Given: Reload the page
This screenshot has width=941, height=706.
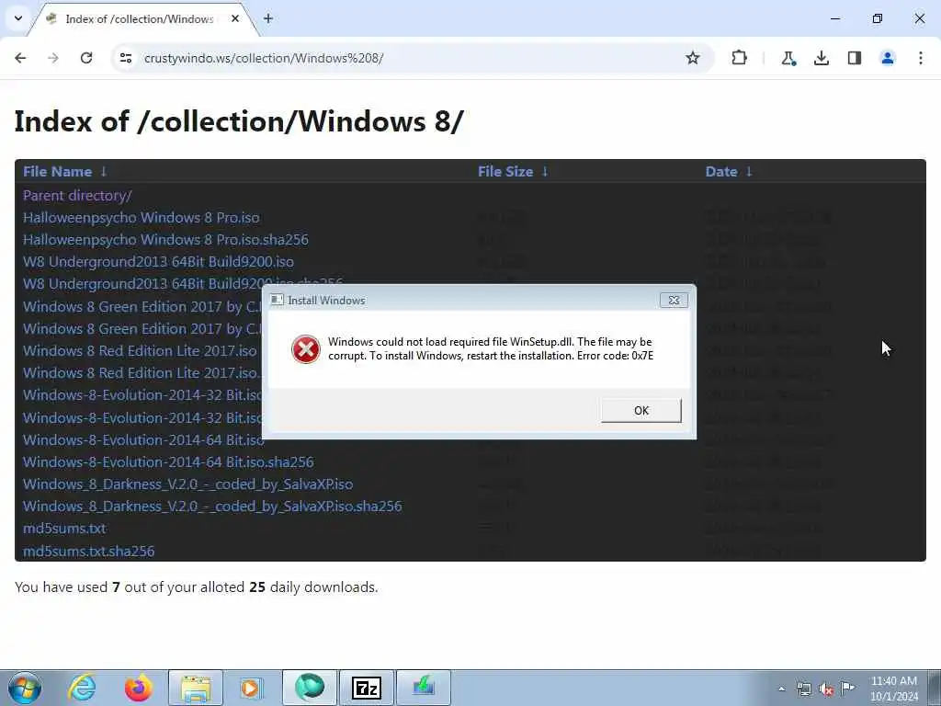Looking at the screenshot, I should 86,58.
